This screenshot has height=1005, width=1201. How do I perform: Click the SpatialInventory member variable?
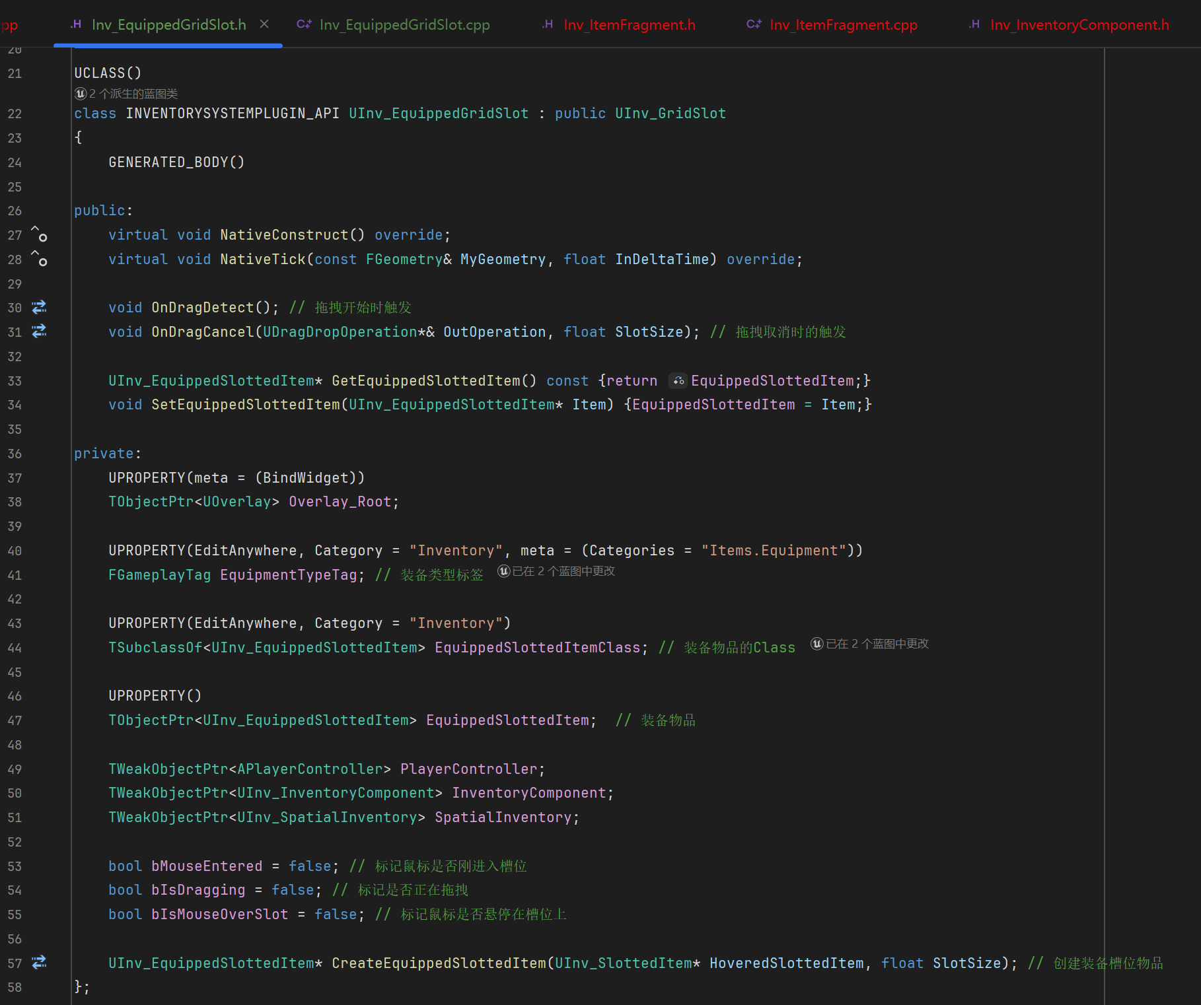[x=503, y=817]
